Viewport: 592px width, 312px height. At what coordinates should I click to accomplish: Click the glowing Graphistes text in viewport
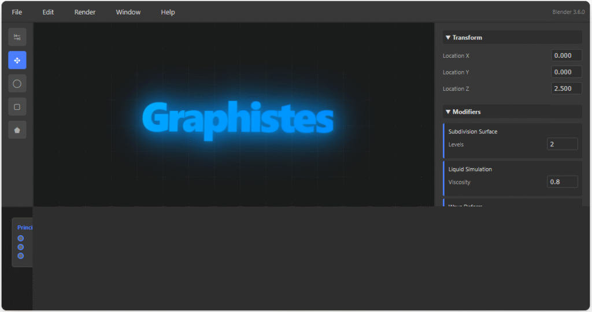[238, 120]
